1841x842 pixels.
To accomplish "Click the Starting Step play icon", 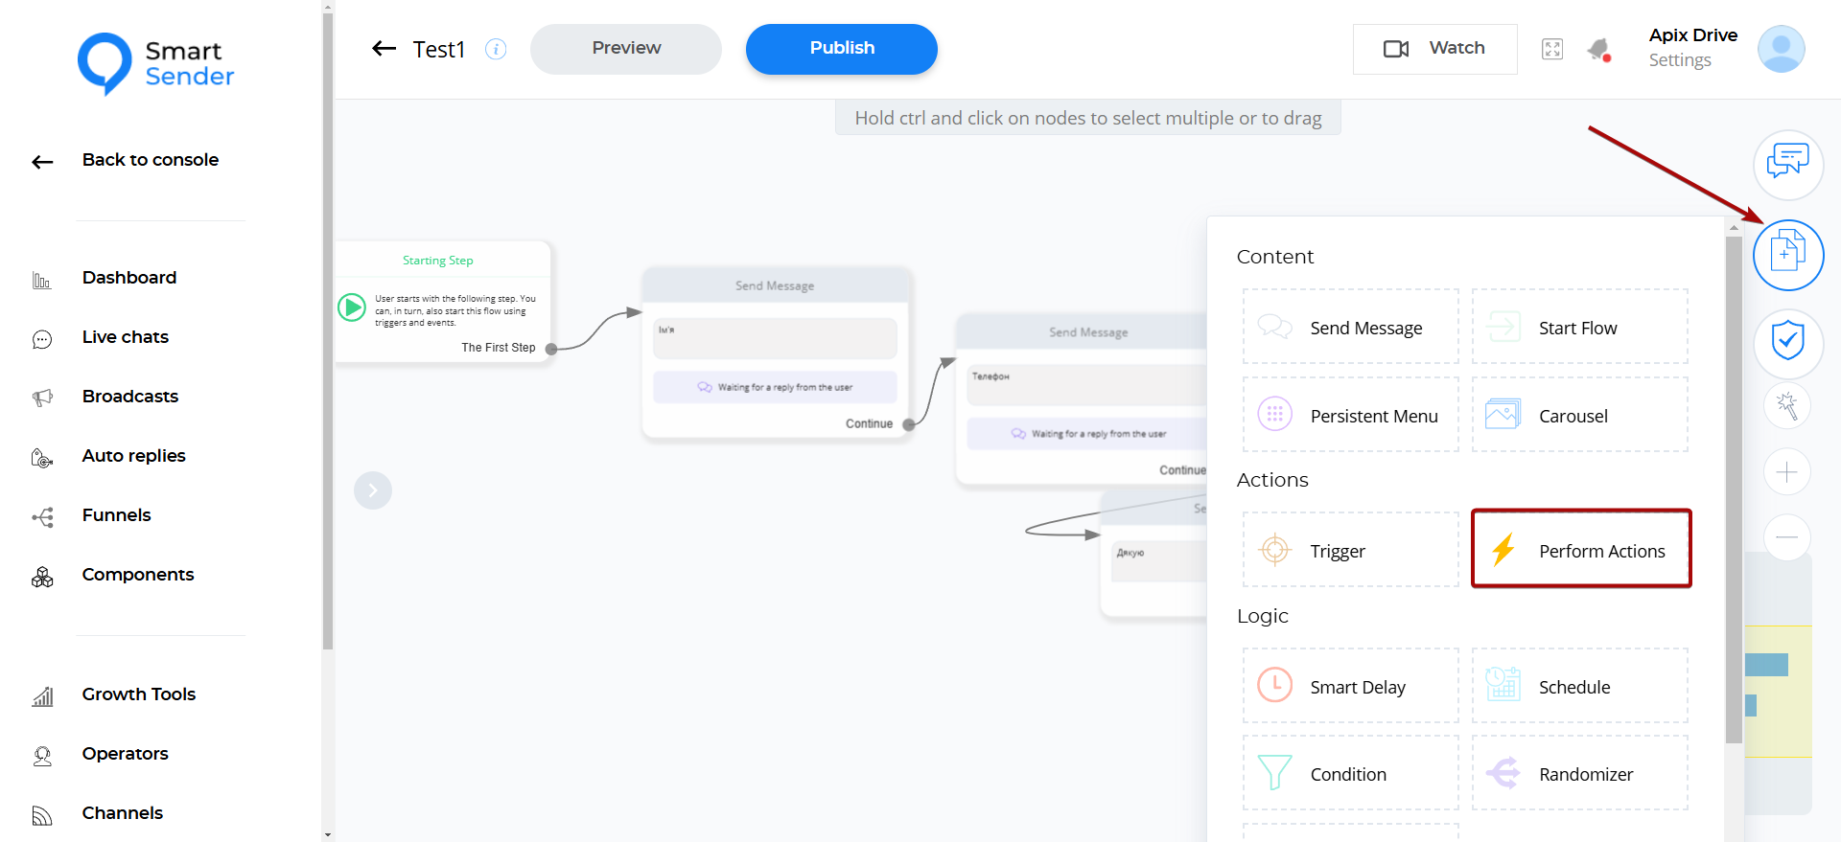I will pos(352,307).
